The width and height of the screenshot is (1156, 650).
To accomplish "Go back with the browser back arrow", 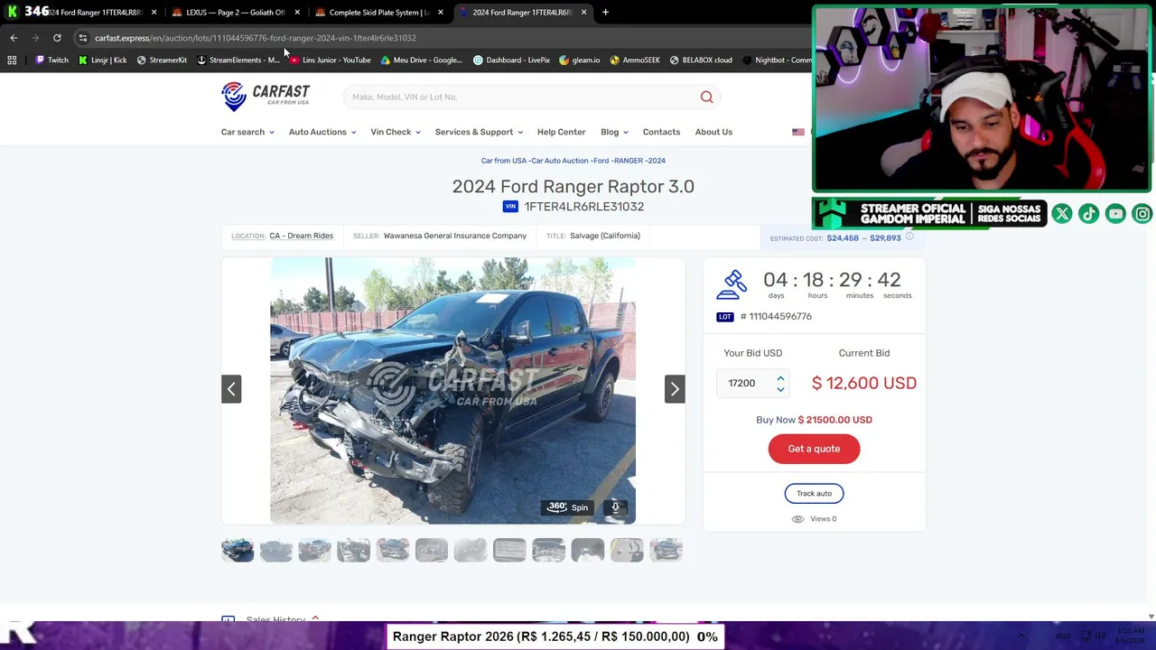I will click(14, 38).
